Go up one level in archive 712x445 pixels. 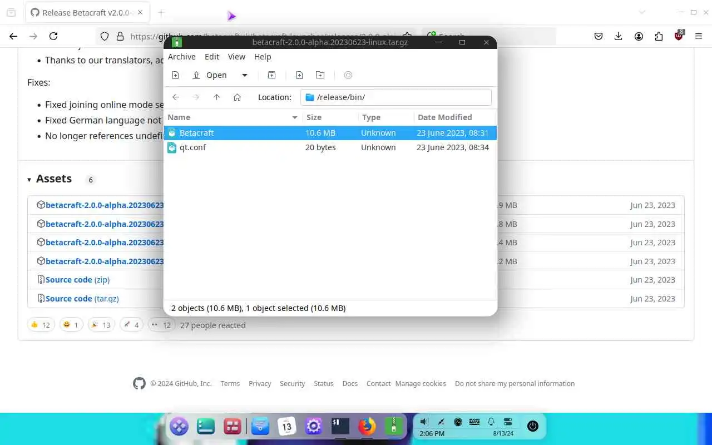click(216, 97)
